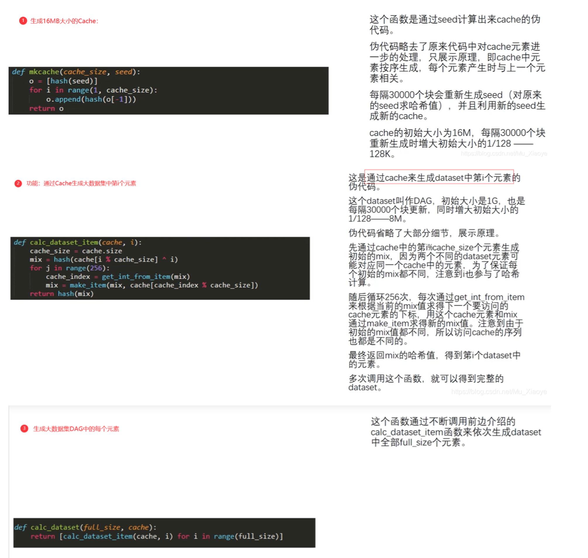Screen dimensions: 588x558
Task: Click the 'return hash(mix)' code line
Action: click(62, 294)
